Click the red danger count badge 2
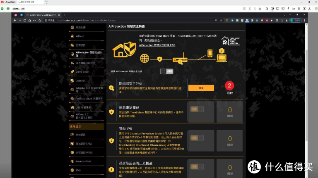 229,85
